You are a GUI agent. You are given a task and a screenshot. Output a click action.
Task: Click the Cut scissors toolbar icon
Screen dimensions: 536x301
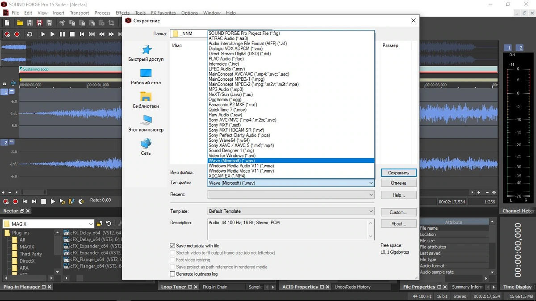(x=62, y=22)
